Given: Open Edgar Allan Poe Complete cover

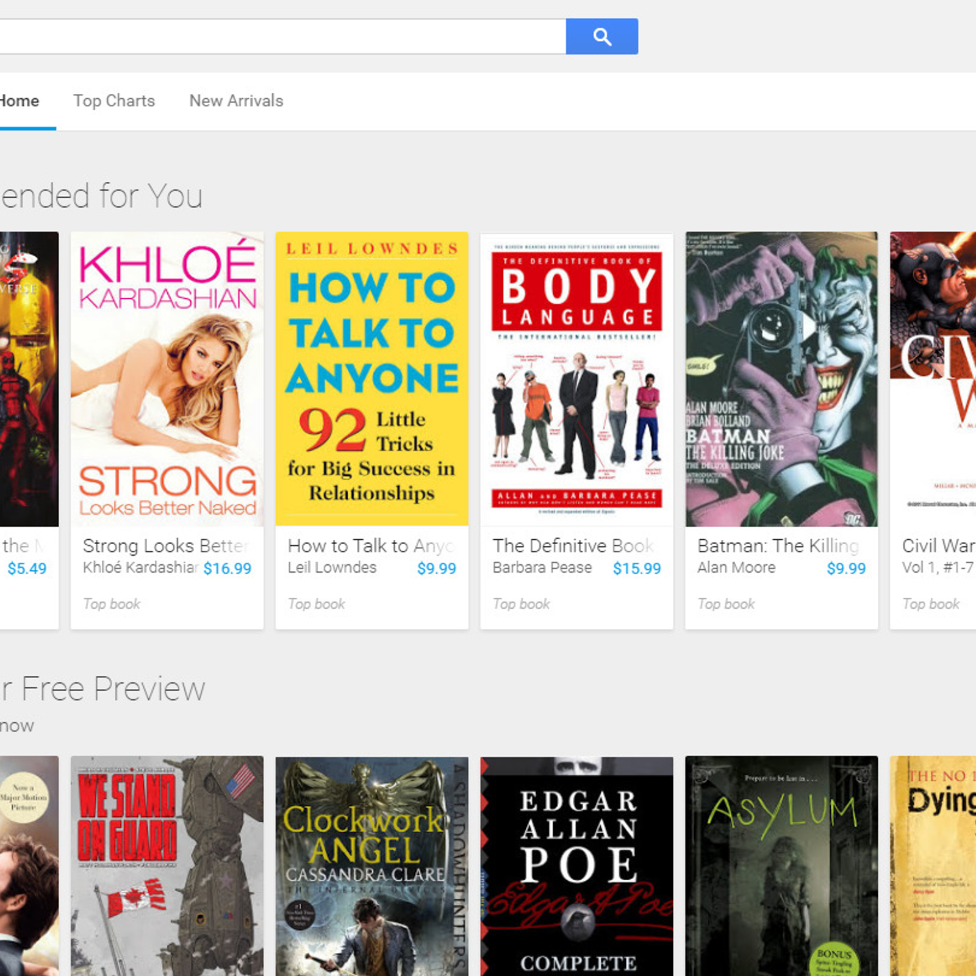Looking at the screenshot, I should tap(576, 866).
